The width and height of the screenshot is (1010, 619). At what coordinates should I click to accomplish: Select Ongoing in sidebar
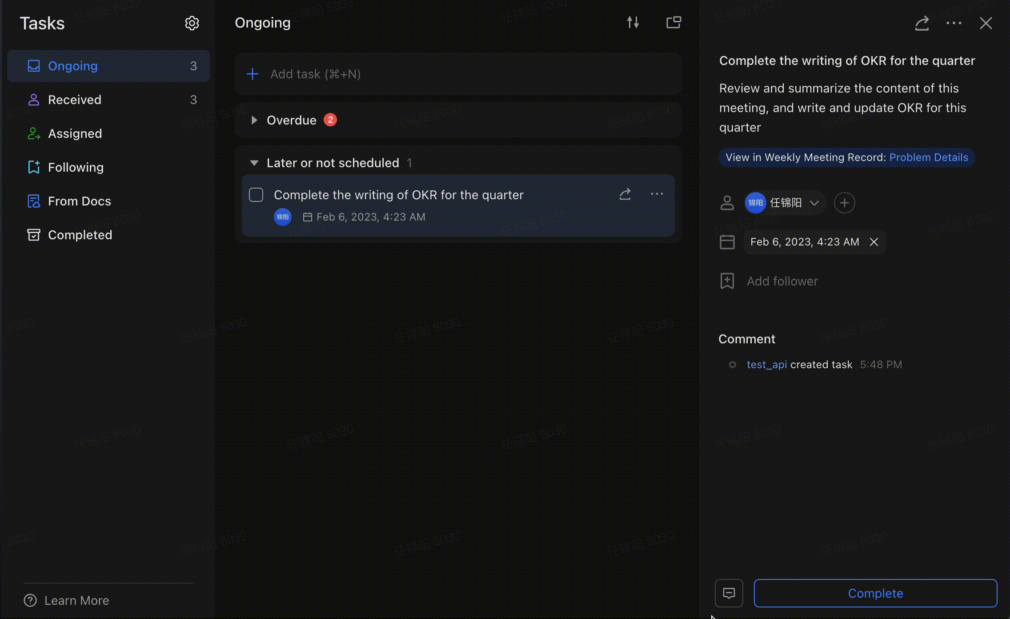[x=108, y=66]
